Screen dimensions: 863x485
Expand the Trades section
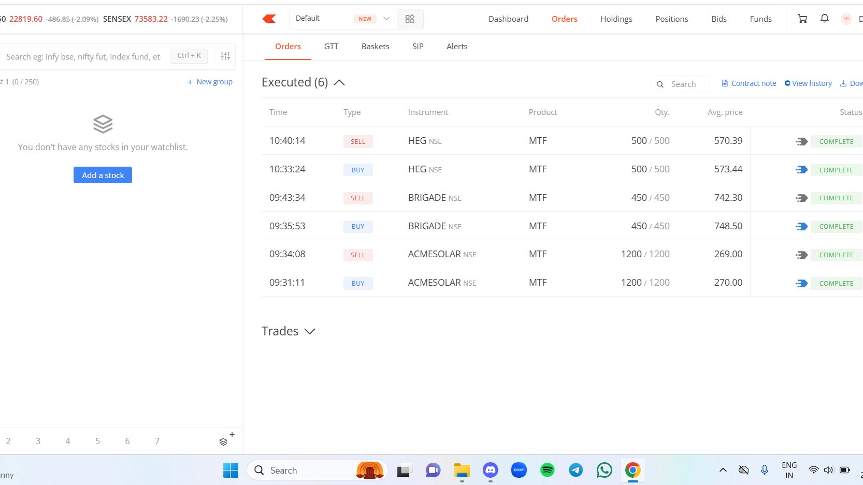(310, 331)
